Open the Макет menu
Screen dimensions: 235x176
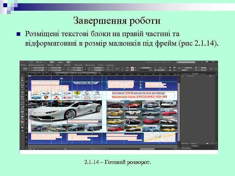pyautogui.click(x=50, y=65)
